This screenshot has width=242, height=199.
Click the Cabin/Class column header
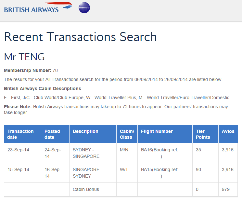pos(127,134)
